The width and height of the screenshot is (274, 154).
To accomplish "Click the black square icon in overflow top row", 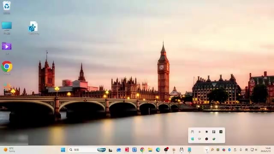I will (x=221, y=132).
